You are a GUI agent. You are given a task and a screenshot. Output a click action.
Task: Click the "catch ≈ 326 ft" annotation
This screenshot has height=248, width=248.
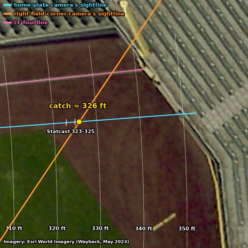tap(78, 106)
